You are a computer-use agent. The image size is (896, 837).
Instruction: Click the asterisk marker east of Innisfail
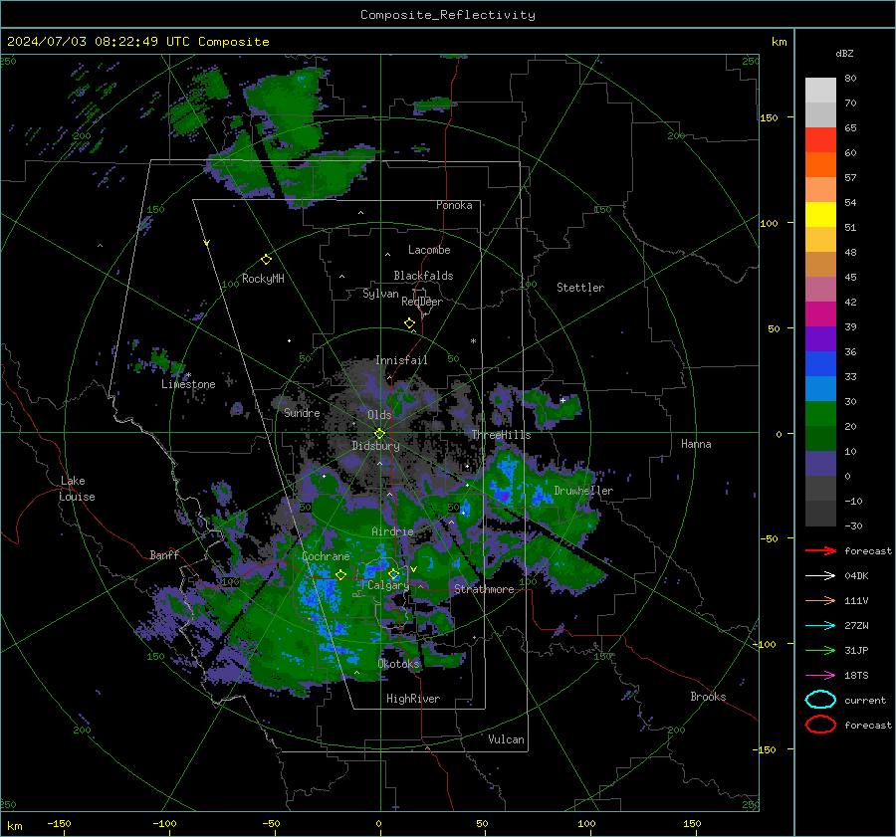pos(473,341)
